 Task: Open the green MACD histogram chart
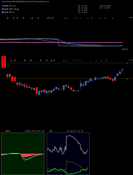point(23,154)
